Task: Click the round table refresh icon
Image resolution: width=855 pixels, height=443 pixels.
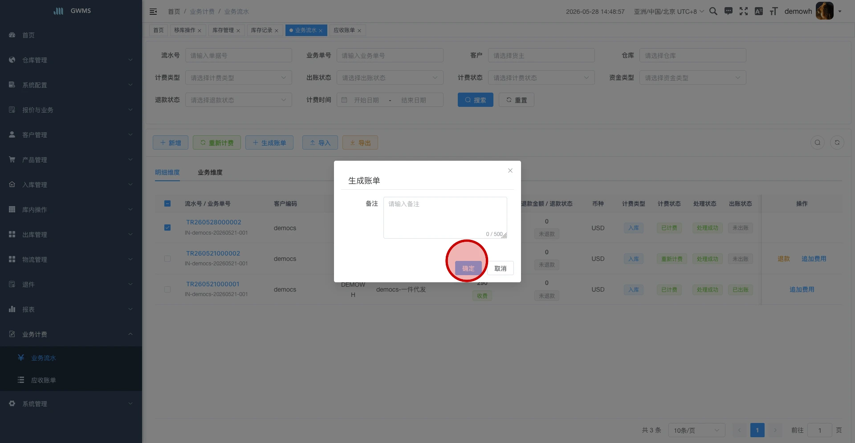Action: [837, 142]
